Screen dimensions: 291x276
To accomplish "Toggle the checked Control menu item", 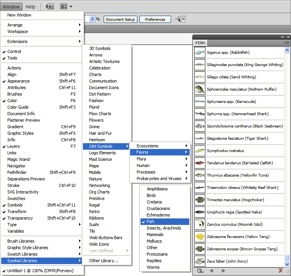I will click(x=14, y=51).
